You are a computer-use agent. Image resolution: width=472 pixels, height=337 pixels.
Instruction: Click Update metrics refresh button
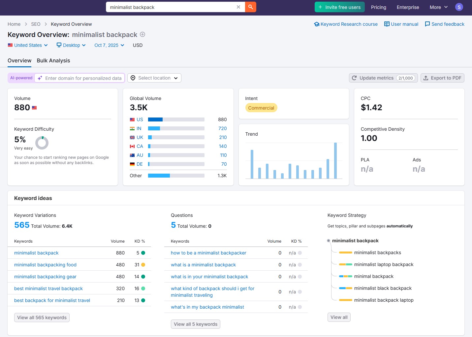383,78
